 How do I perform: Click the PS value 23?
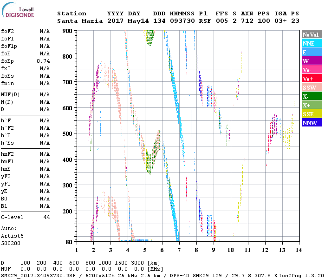point(295,21)
